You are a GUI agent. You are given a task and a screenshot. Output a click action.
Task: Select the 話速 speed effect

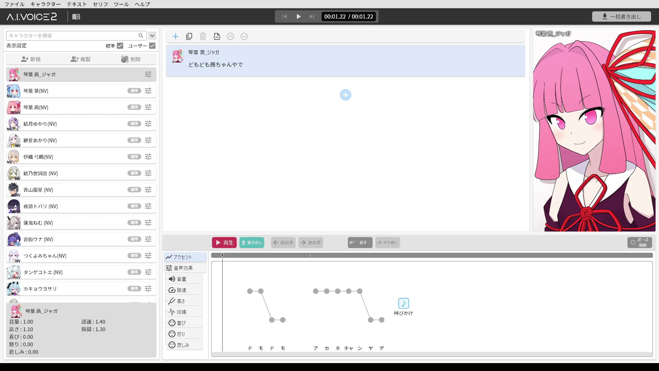coord(185,290)
